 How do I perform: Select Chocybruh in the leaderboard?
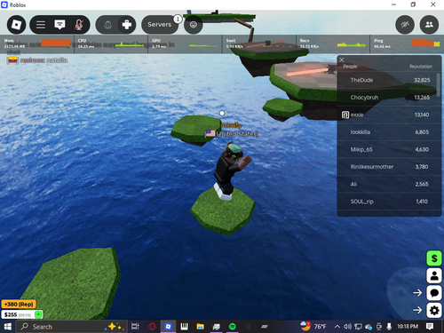point(389,98)
